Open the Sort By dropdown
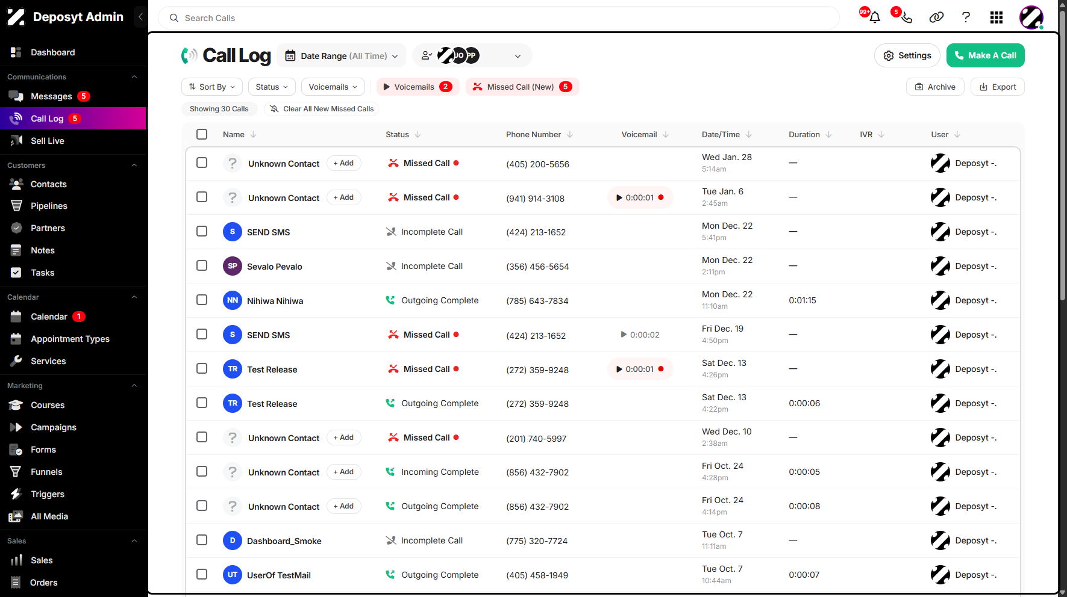This screenshot has height=597, width=1067. click(212, 87)
